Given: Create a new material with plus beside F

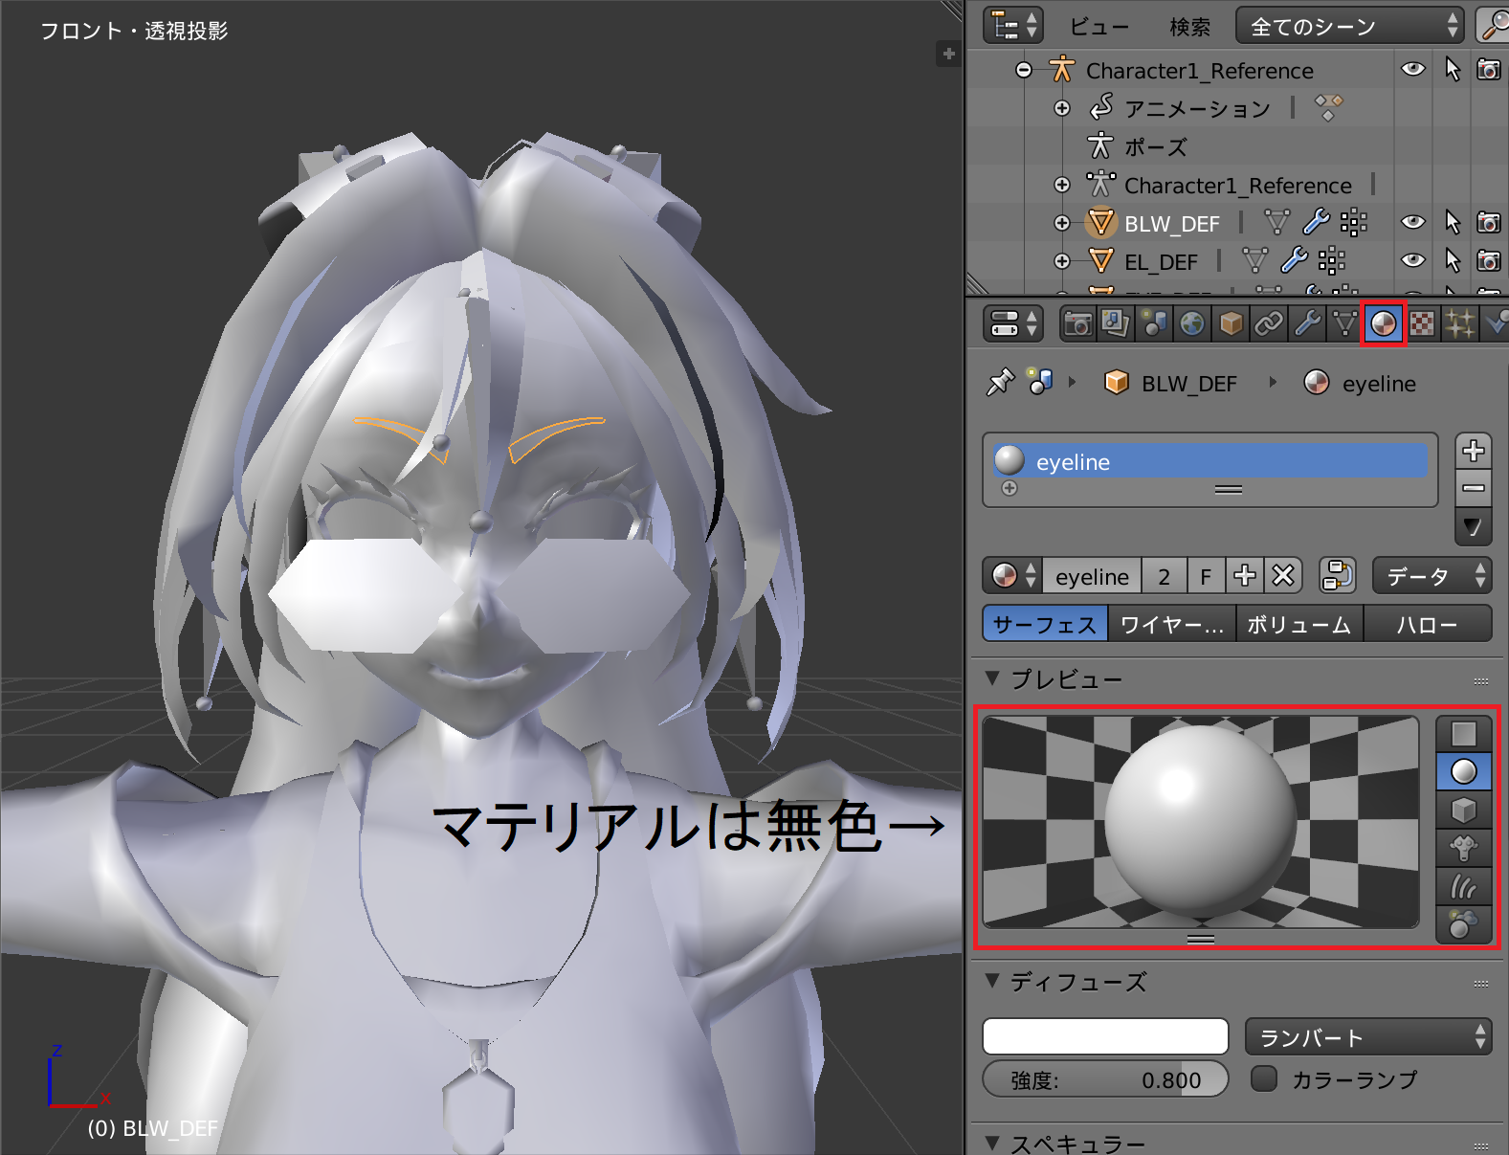Looking at the screenshot, I should coord(1245,575).
